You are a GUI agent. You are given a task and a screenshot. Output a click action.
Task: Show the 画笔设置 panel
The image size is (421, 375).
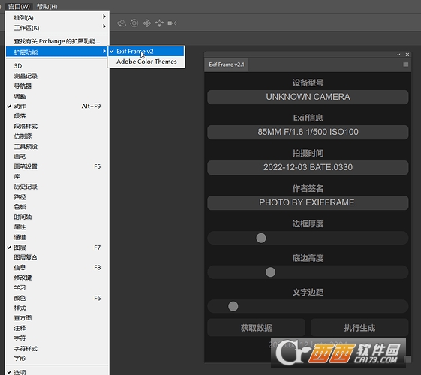click(x=57, y=166)
